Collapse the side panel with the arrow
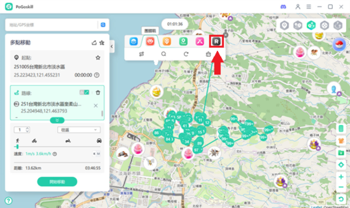 tap(112, 47)
